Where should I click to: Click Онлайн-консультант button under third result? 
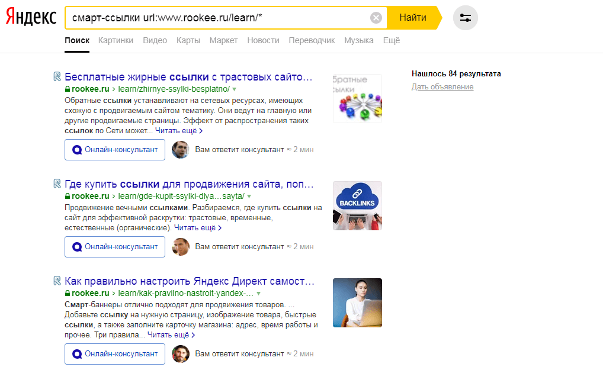point(114,354)
